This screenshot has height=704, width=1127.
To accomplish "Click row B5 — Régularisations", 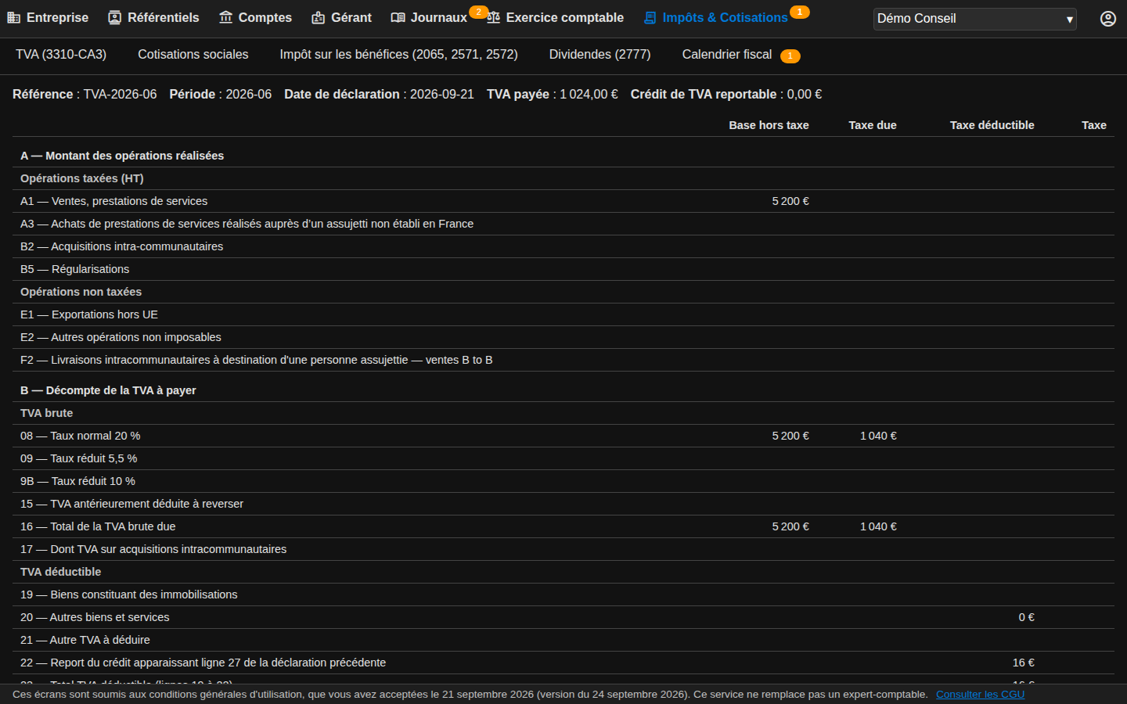I will click(563, 269).
